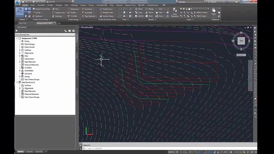Image resolution: width=274 pixels, height=154 pixels.
Task: Select Data Shortcuts in tree
Action: pos(28,83)
